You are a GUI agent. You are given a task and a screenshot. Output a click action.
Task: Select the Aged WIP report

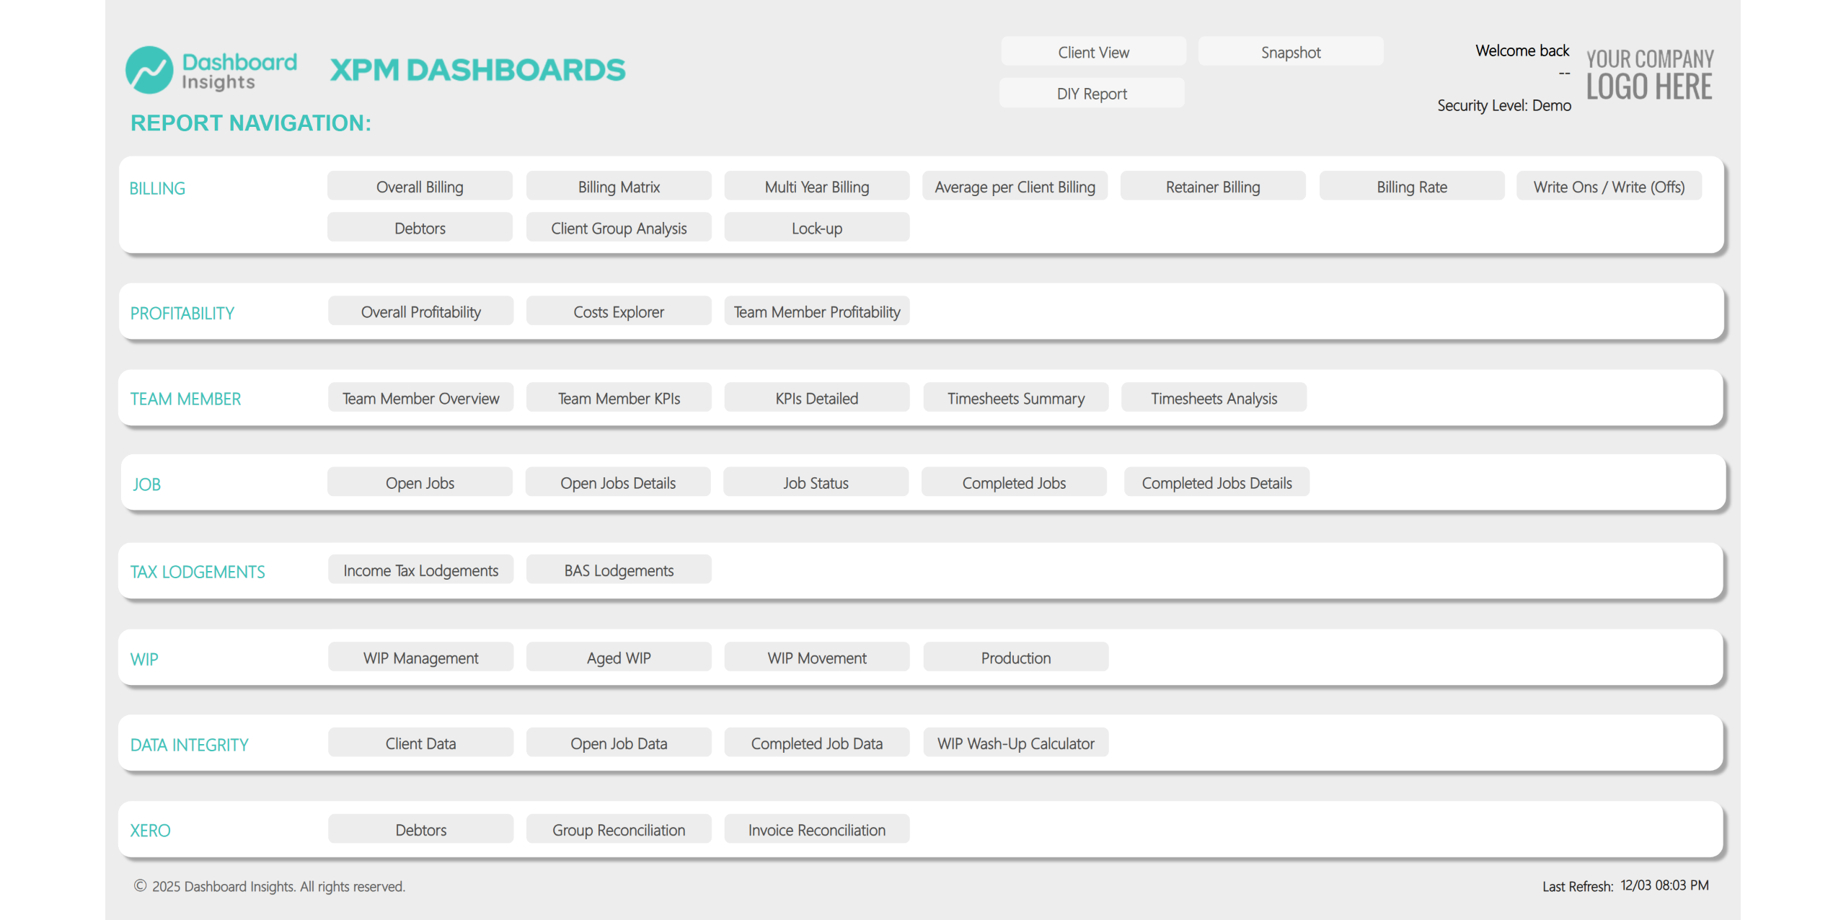click(x=619, y=657)
